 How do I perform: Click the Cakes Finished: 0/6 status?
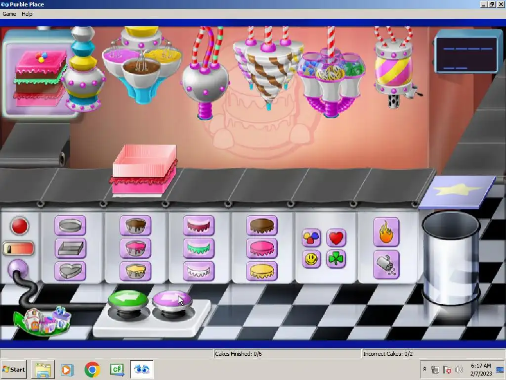coord(239,354)
